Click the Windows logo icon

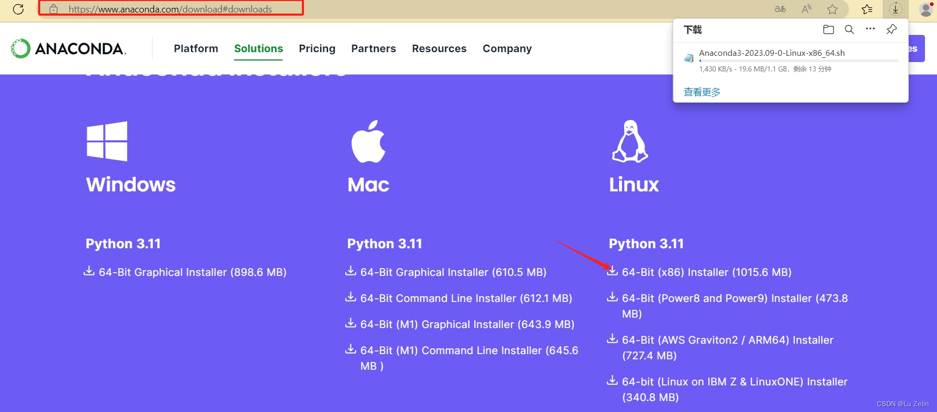[x=107, y=141]
